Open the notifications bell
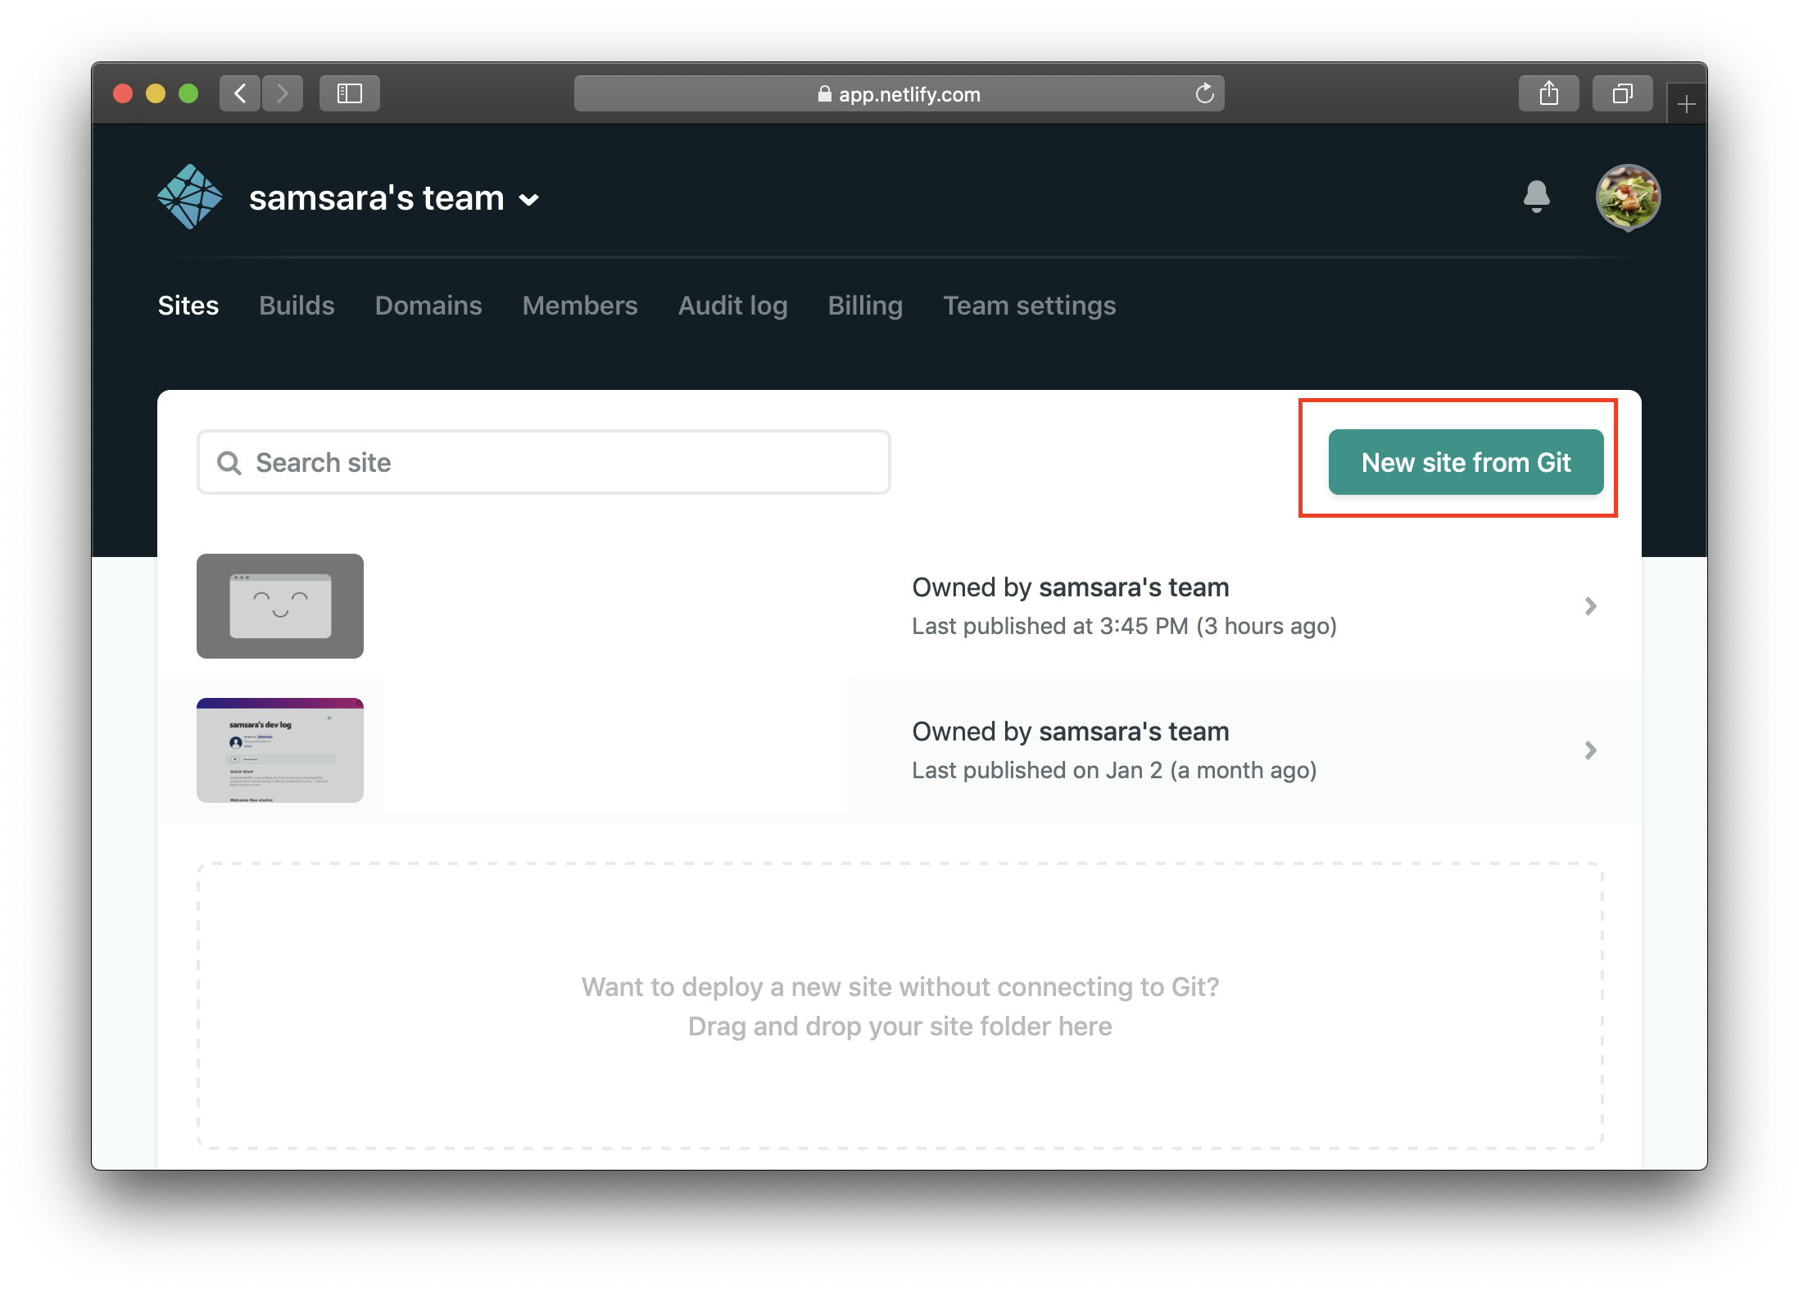The image size is (1799, 1291). [x=1536, y=197]
